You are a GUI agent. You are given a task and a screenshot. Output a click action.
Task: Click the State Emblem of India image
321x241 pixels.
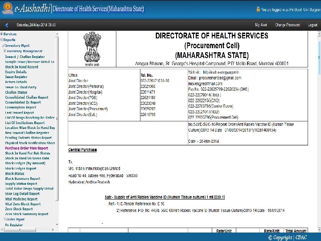coord(92,49)
